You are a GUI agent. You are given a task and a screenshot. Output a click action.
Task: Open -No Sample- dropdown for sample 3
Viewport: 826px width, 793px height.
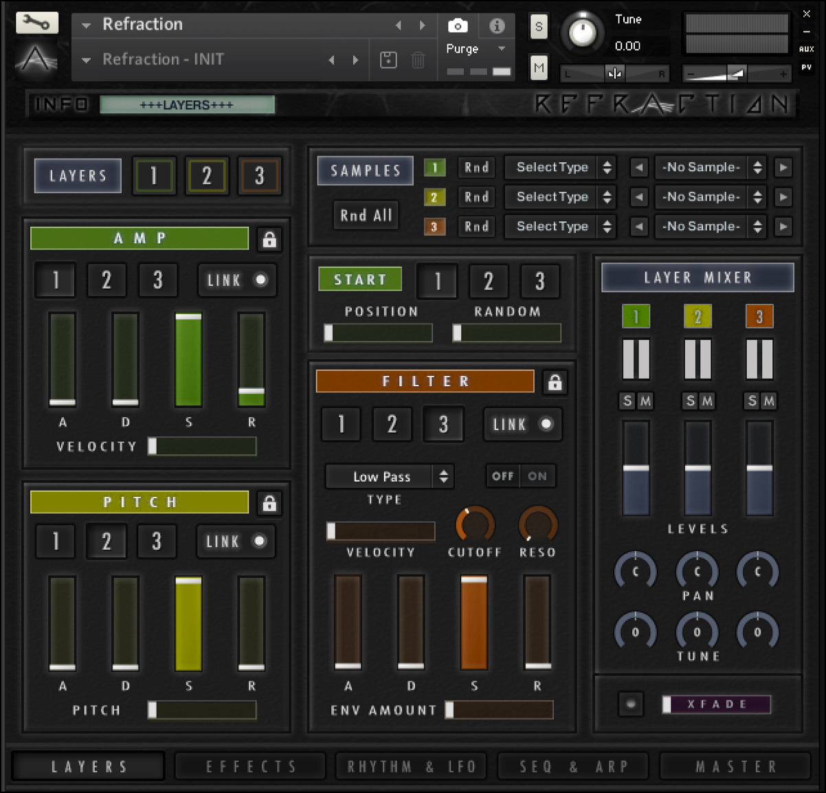coord(710,227)
